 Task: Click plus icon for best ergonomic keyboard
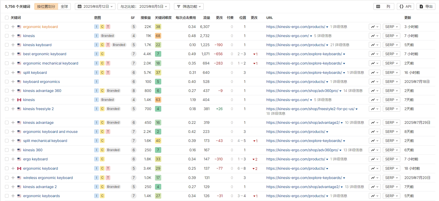click(13, 54)
